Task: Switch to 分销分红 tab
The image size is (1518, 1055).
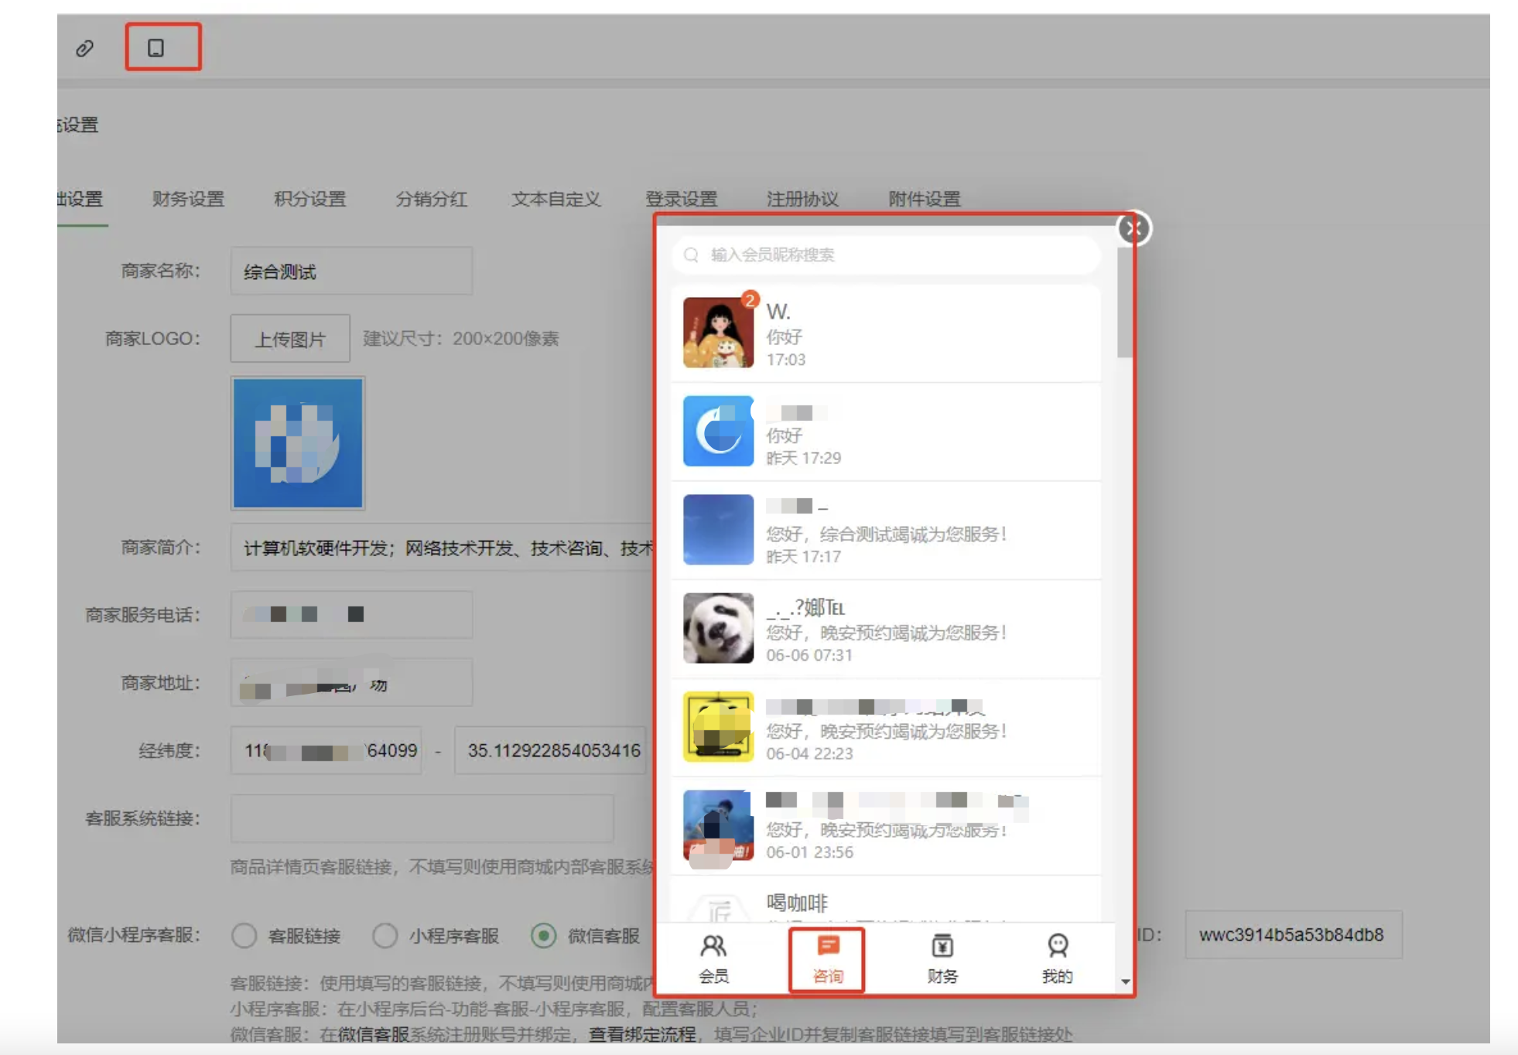Action: point(432,199)
